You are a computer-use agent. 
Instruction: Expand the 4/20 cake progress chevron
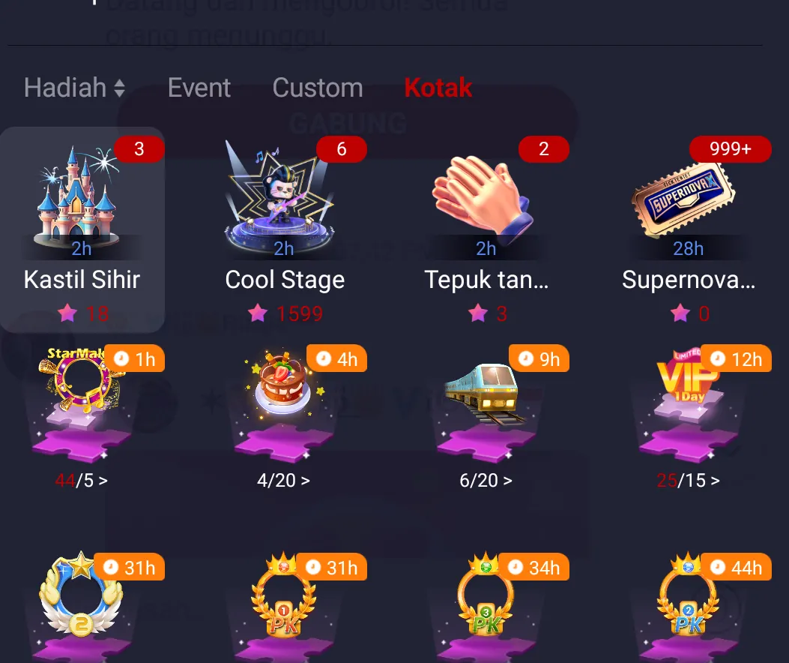tap(305, 481)
